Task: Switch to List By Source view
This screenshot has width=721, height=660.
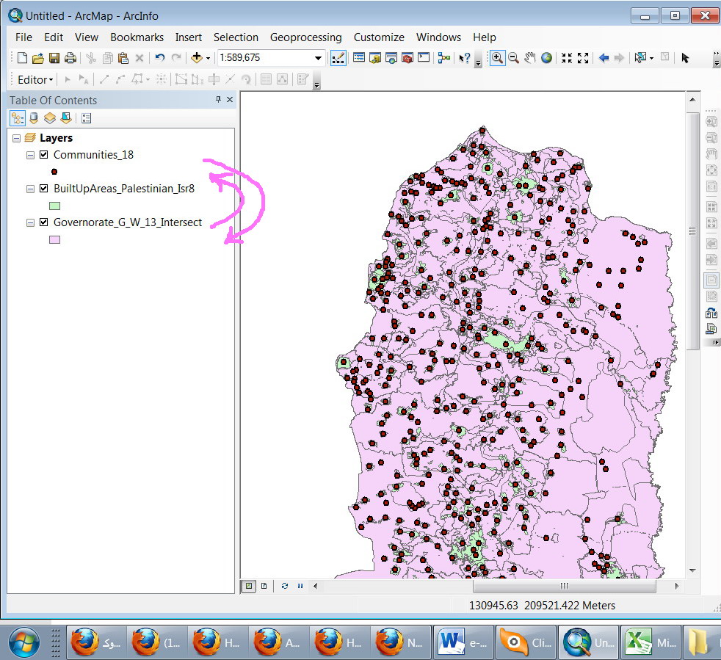Action: coord(33,117)
